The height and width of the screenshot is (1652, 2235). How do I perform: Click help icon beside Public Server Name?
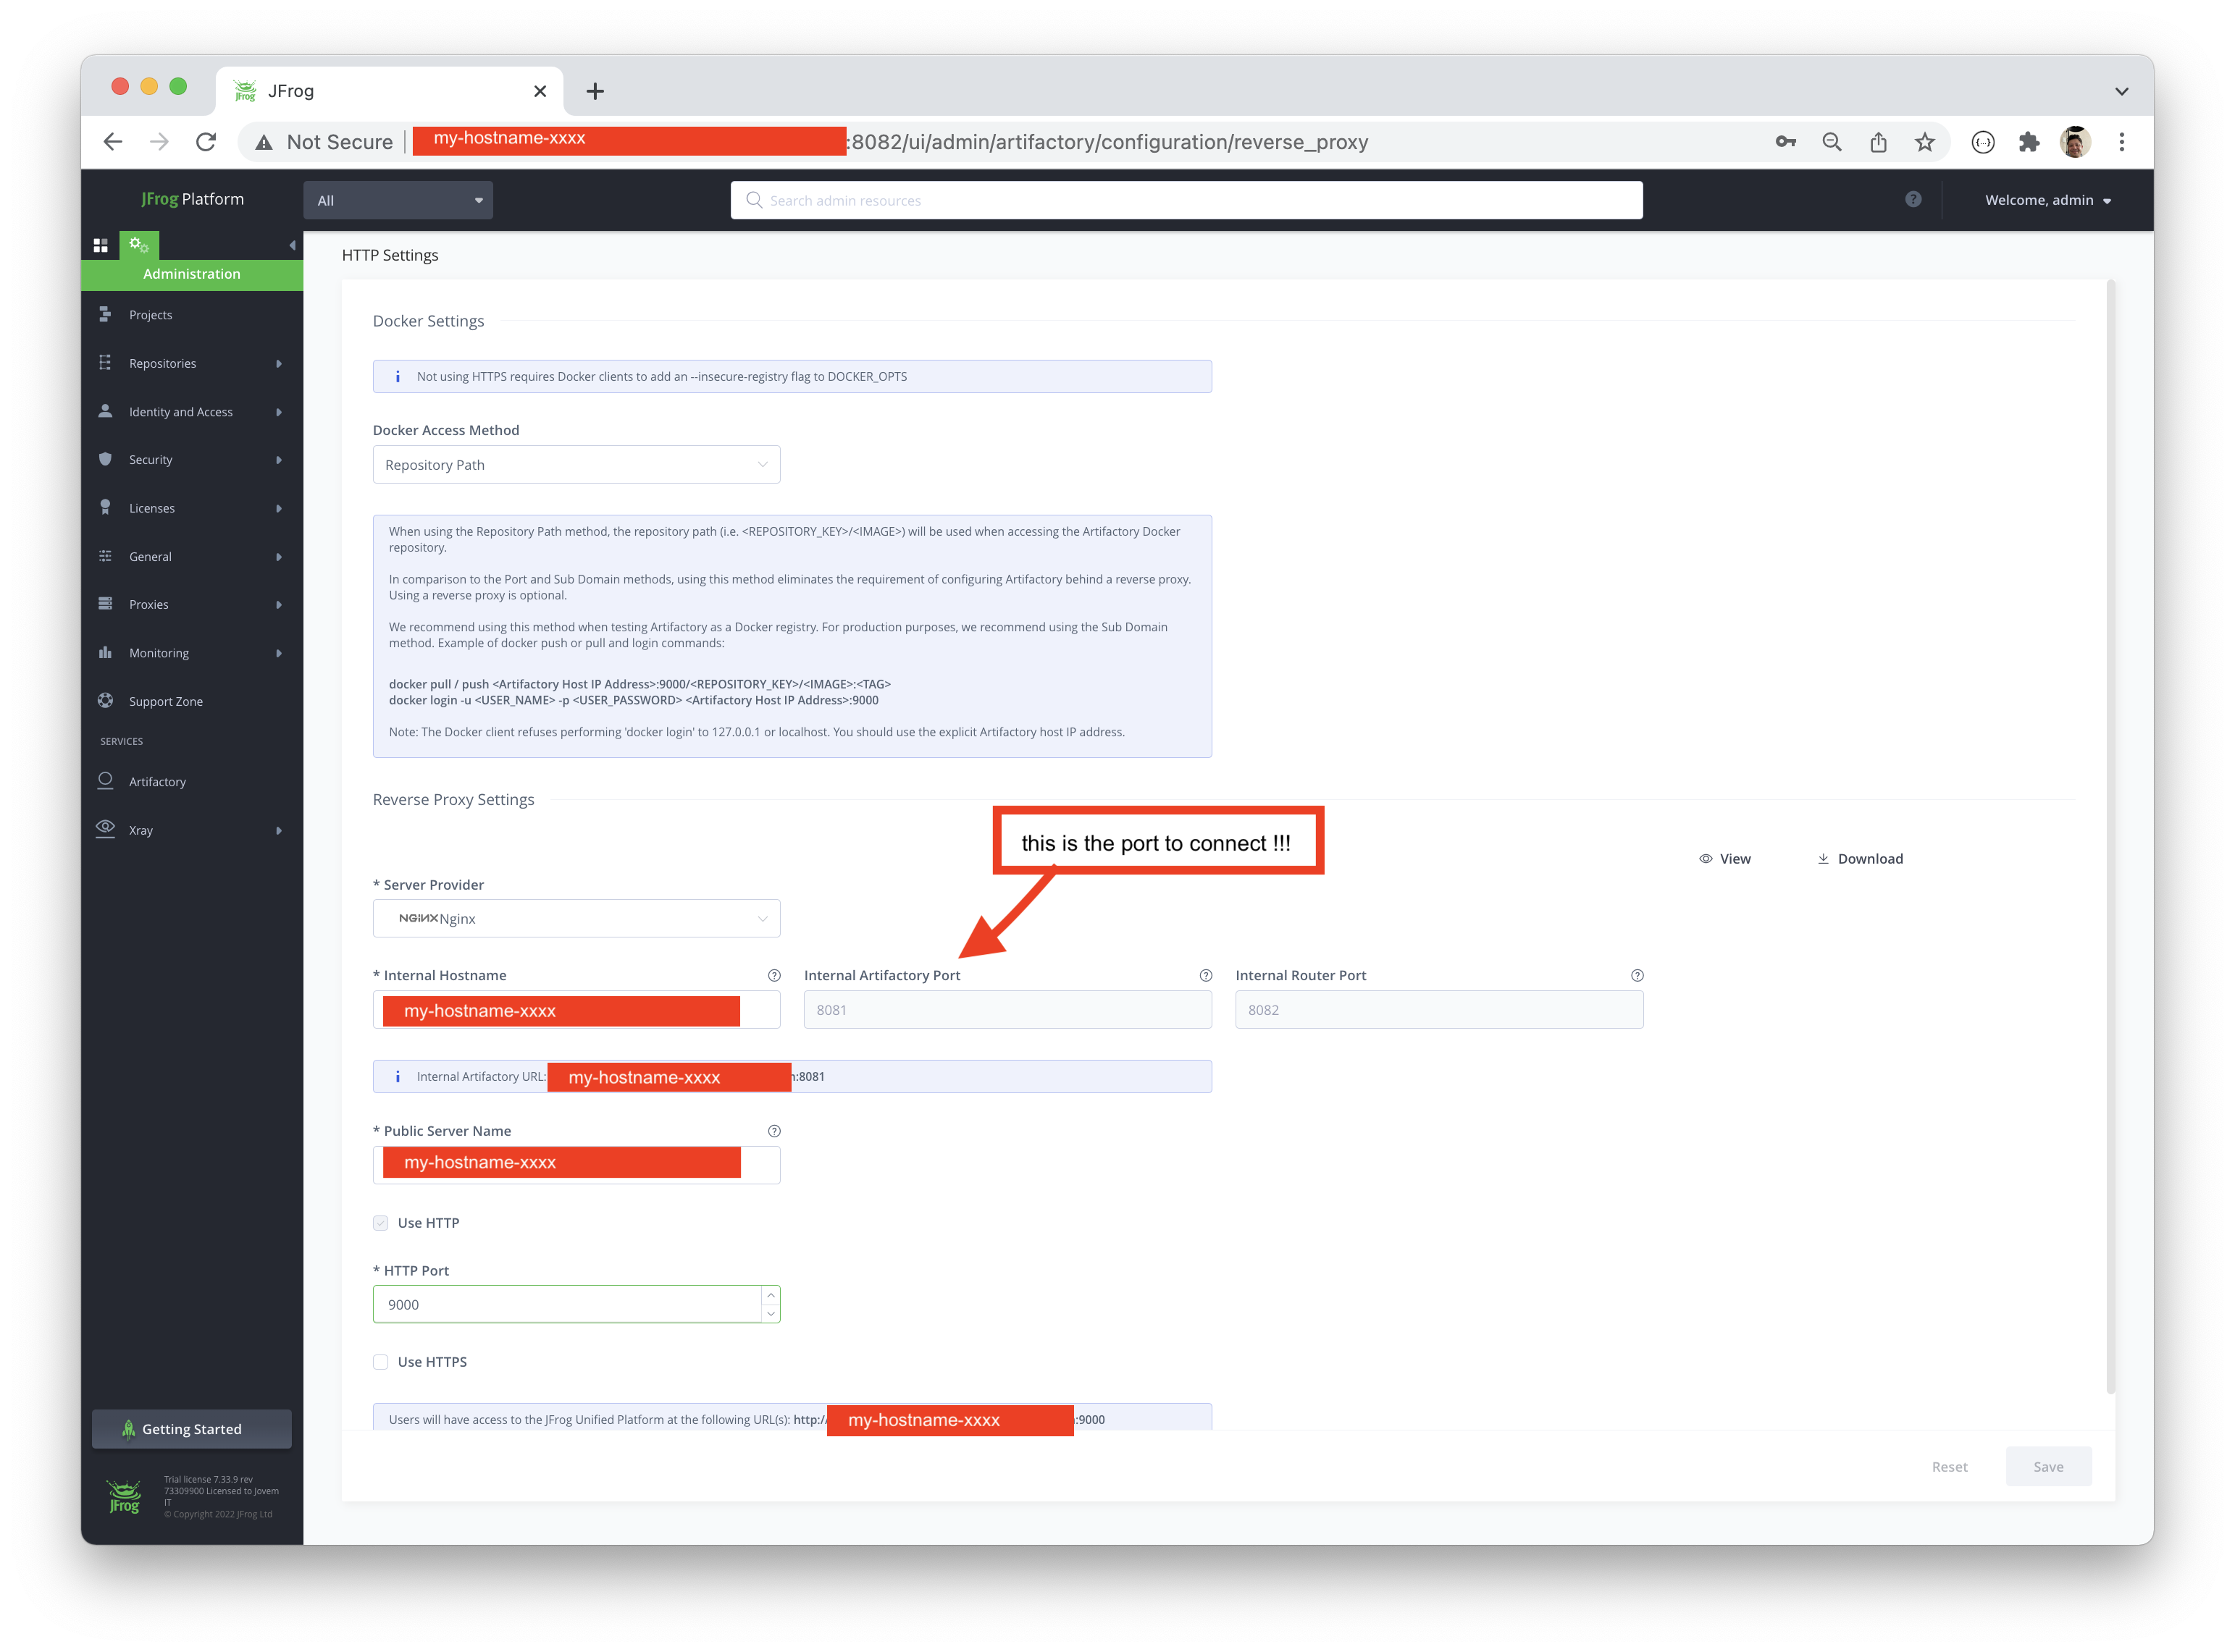tap(773, 1131)
